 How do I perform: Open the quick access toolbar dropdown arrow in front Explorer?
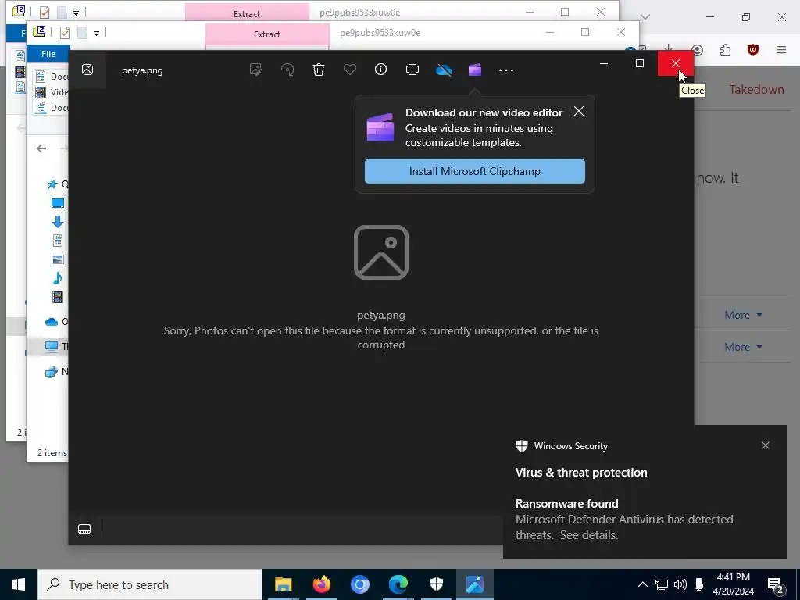click(96, 34)
